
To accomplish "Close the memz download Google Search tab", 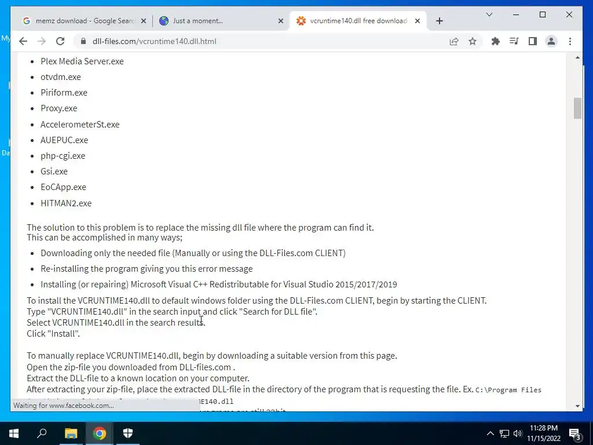I will (x=144, y=21).
